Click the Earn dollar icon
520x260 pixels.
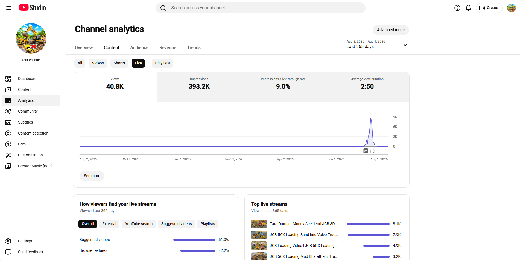click(x=8, y=144)
